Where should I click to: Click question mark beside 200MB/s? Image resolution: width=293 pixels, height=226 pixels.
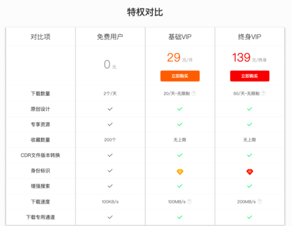click(x=259, y=201)
